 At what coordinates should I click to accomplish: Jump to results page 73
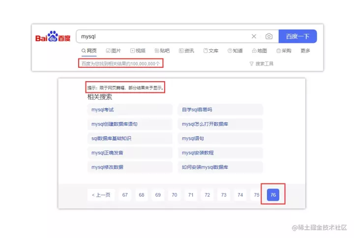tap(224, 195)
